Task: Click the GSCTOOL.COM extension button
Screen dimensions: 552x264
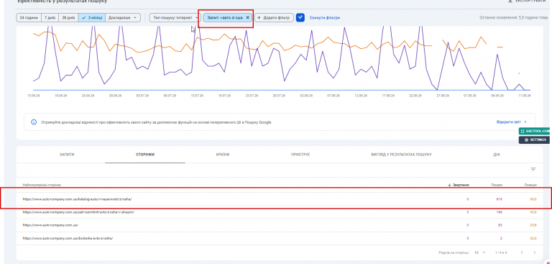Action: click(x=535, y=131)
